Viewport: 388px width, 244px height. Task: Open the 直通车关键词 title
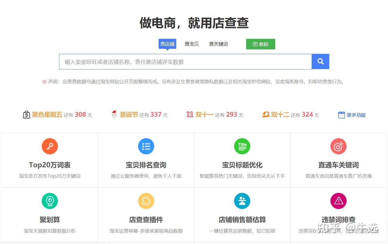click(x=338, y=165)
